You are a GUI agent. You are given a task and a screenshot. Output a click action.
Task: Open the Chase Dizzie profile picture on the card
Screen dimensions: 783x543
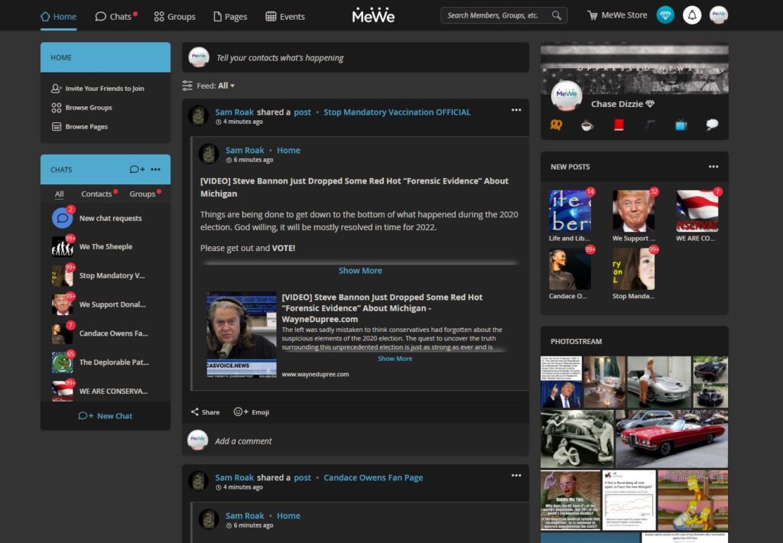click(567, 95)
